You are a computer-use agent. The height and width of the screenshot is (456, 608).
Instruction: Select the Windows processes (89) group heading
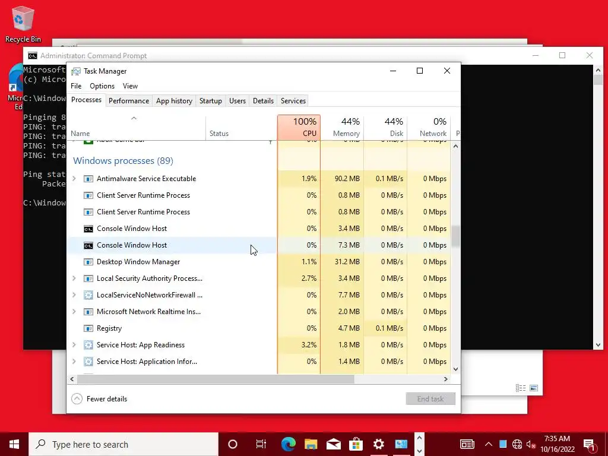(x=123, y=161)
